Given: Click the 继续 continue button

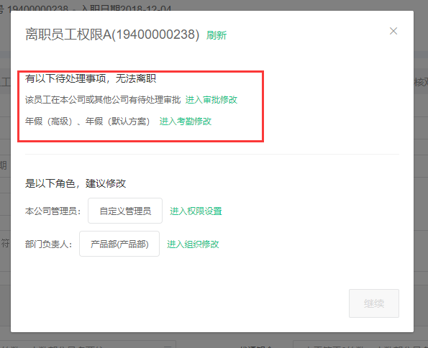Looking at the screenshot, I should click(373, 303).
